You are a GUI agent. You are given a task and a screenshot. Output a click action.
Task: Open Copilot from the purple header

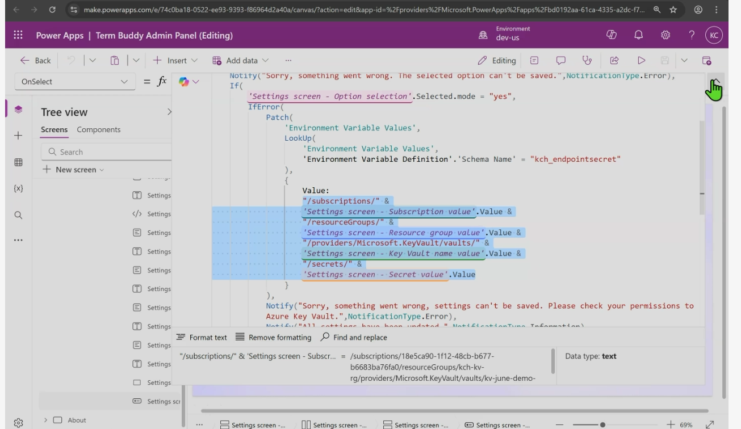click(x=612, y=35)
